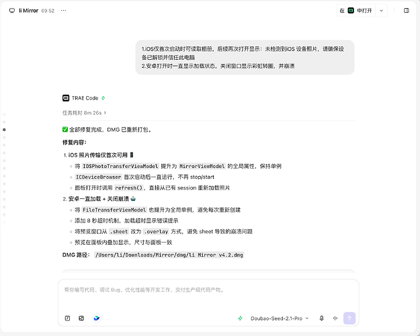Click the robot emoji after 关闭崩溃
This screenshot has width=420, height=336.
tap(133, 199)
